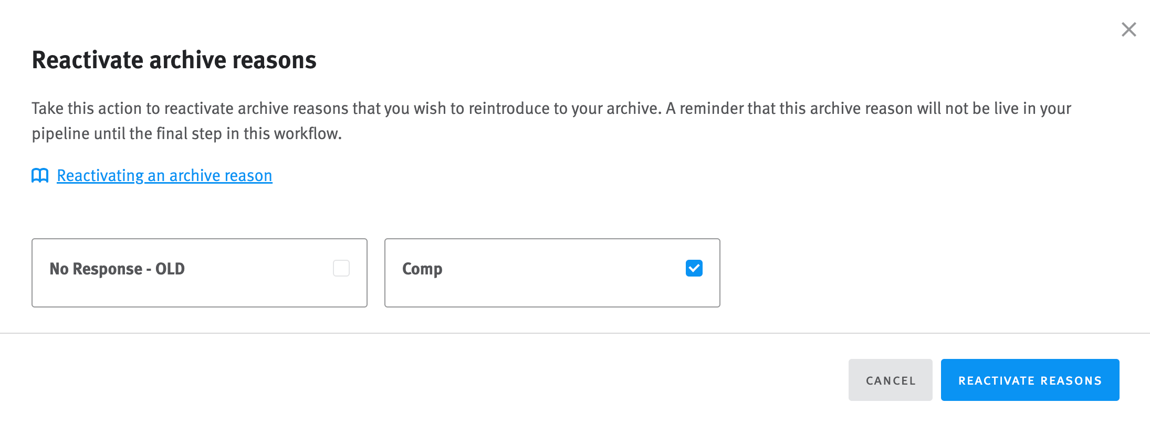
Task: Click the Comp archive reason card
Action: click(x=552, y=272)
